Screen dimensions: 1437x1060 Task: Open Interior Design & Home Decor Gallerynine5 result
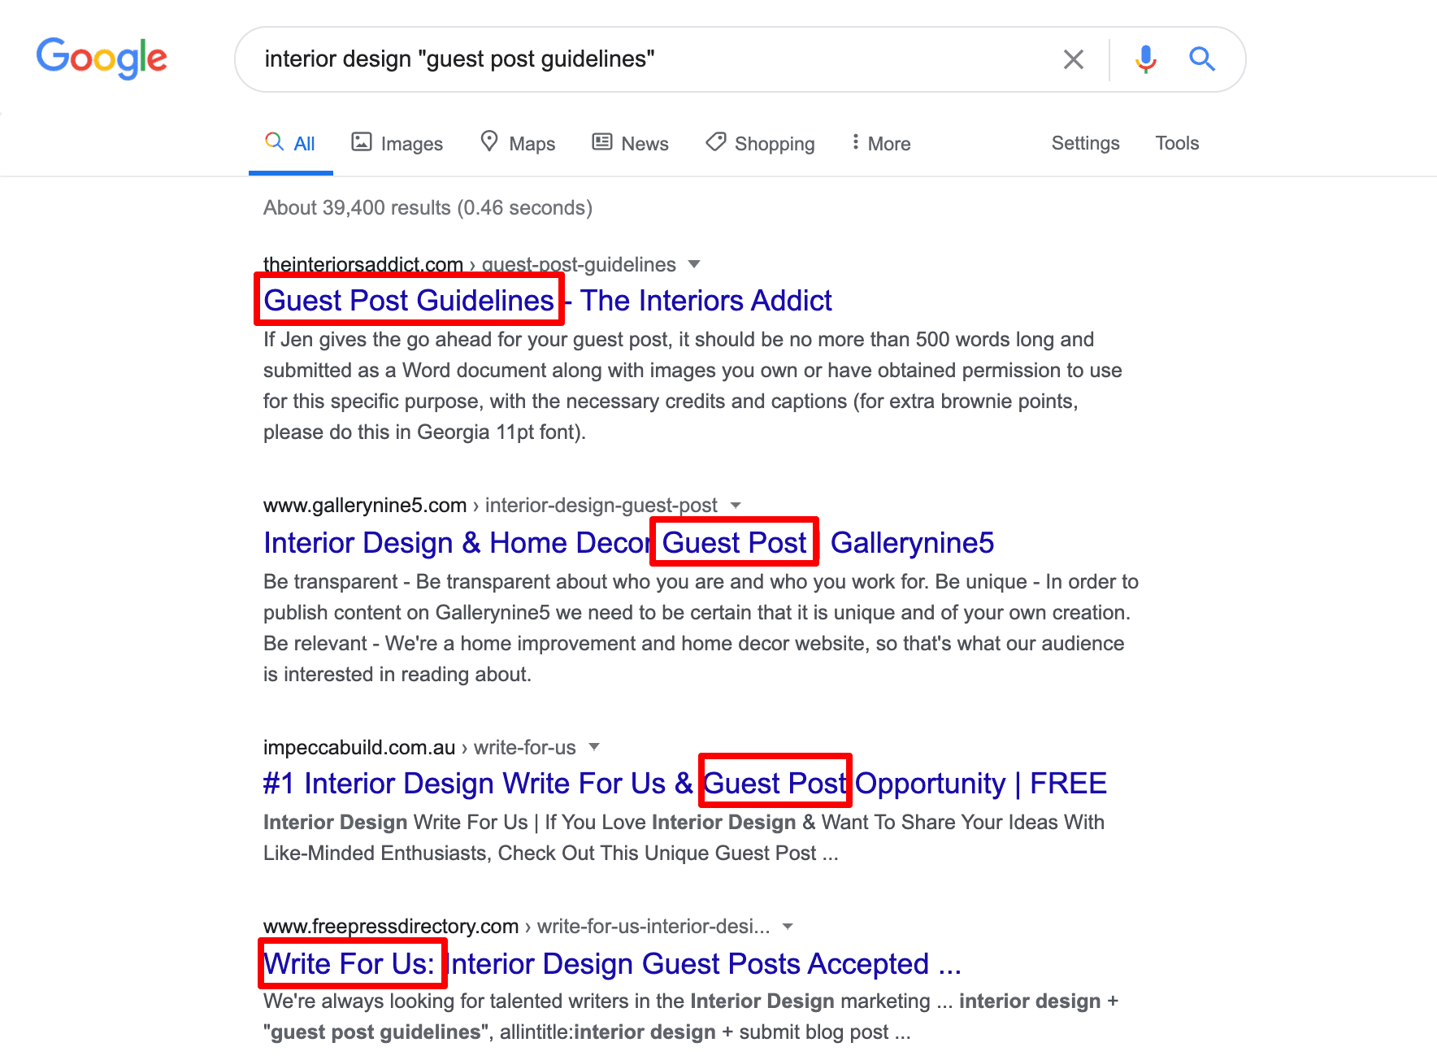pyautogui.click(x=628, y=543)
